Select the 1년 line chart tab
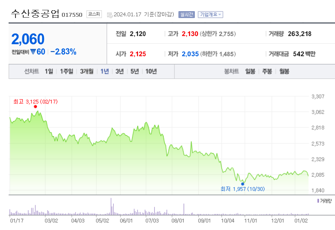The image size is (335, 230). pos(104,71)
